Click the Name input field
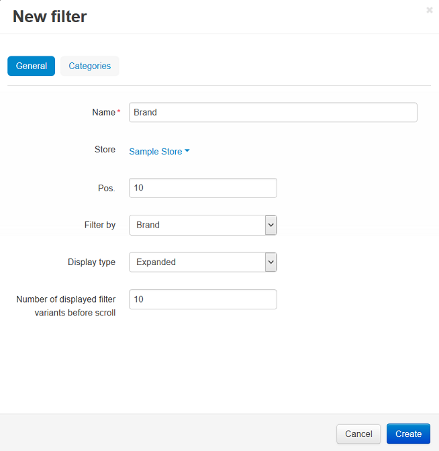Screen dimensions: 439x451 pyautogui.click(x=273, y=112)
